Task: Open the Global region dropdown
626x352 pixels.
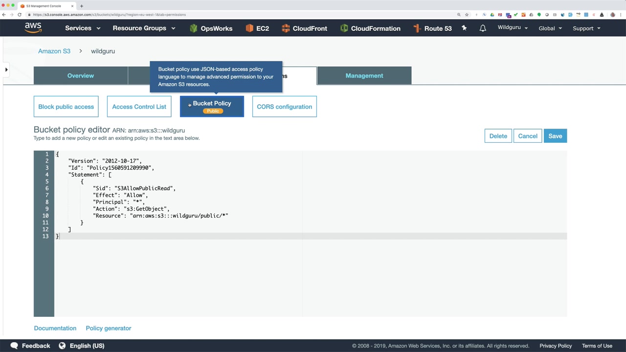Action: tap(550, 28)
